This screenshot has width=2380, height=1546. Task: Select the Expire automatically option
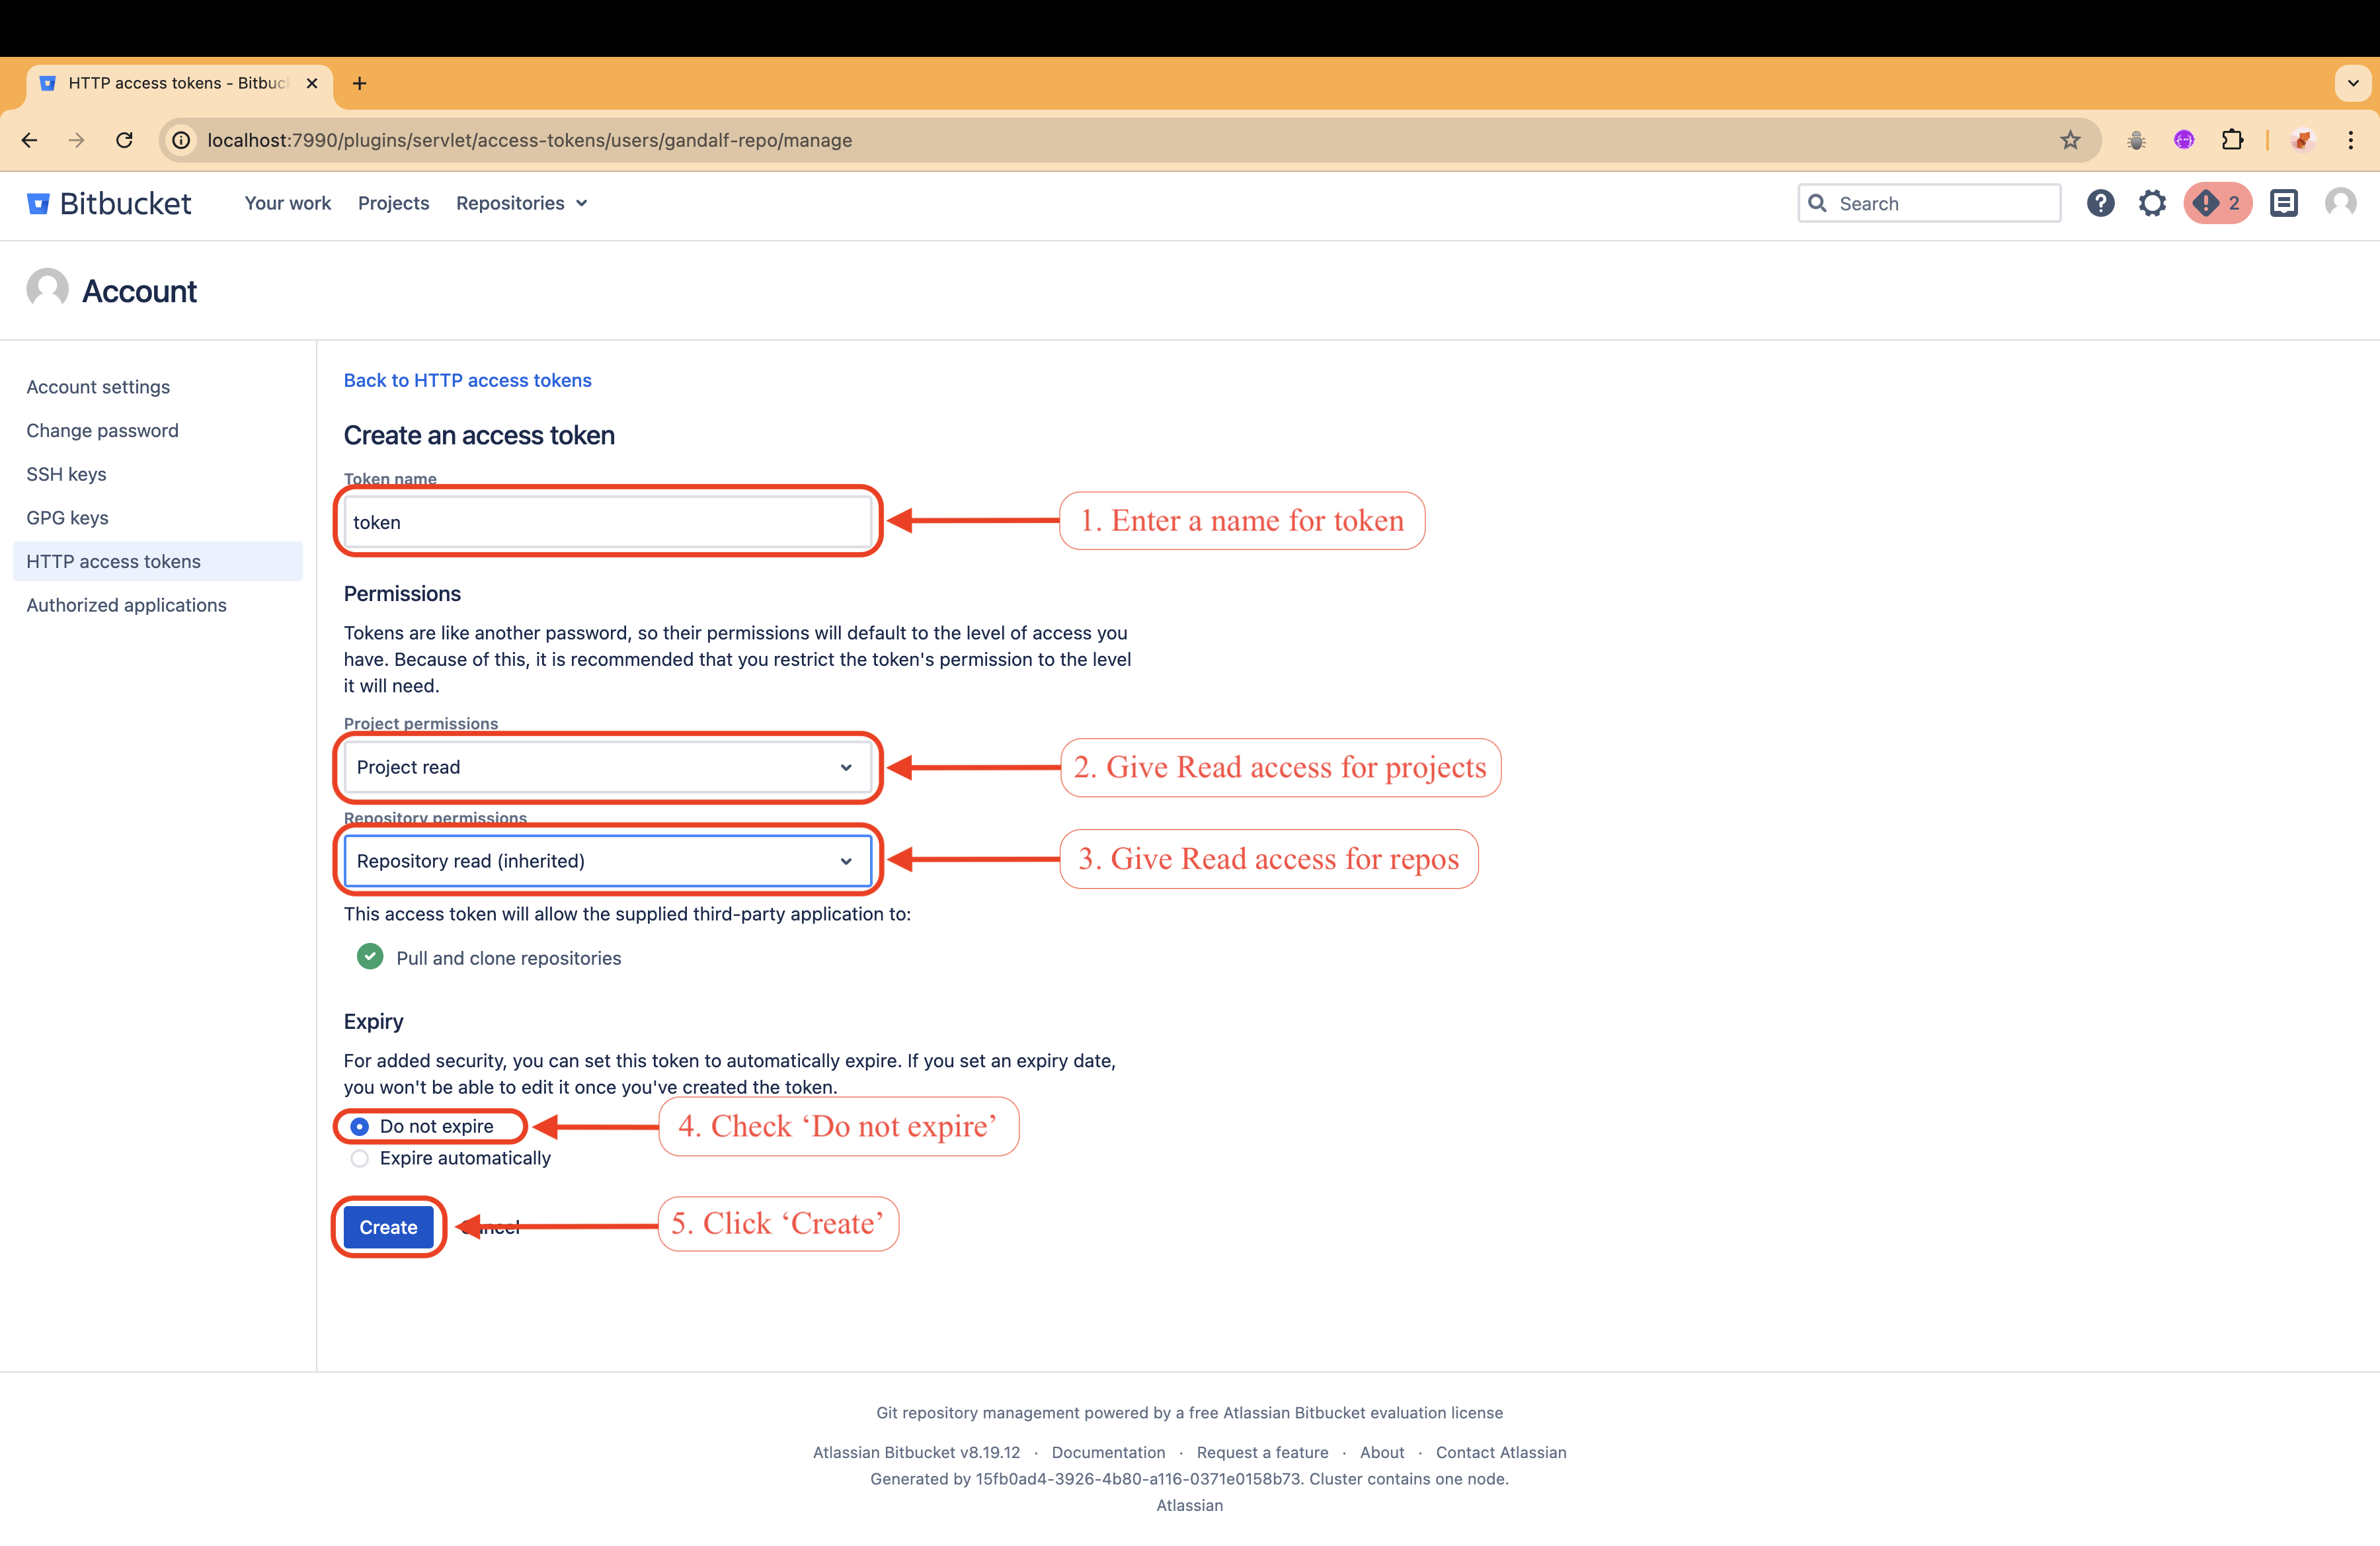point(360,1158)
